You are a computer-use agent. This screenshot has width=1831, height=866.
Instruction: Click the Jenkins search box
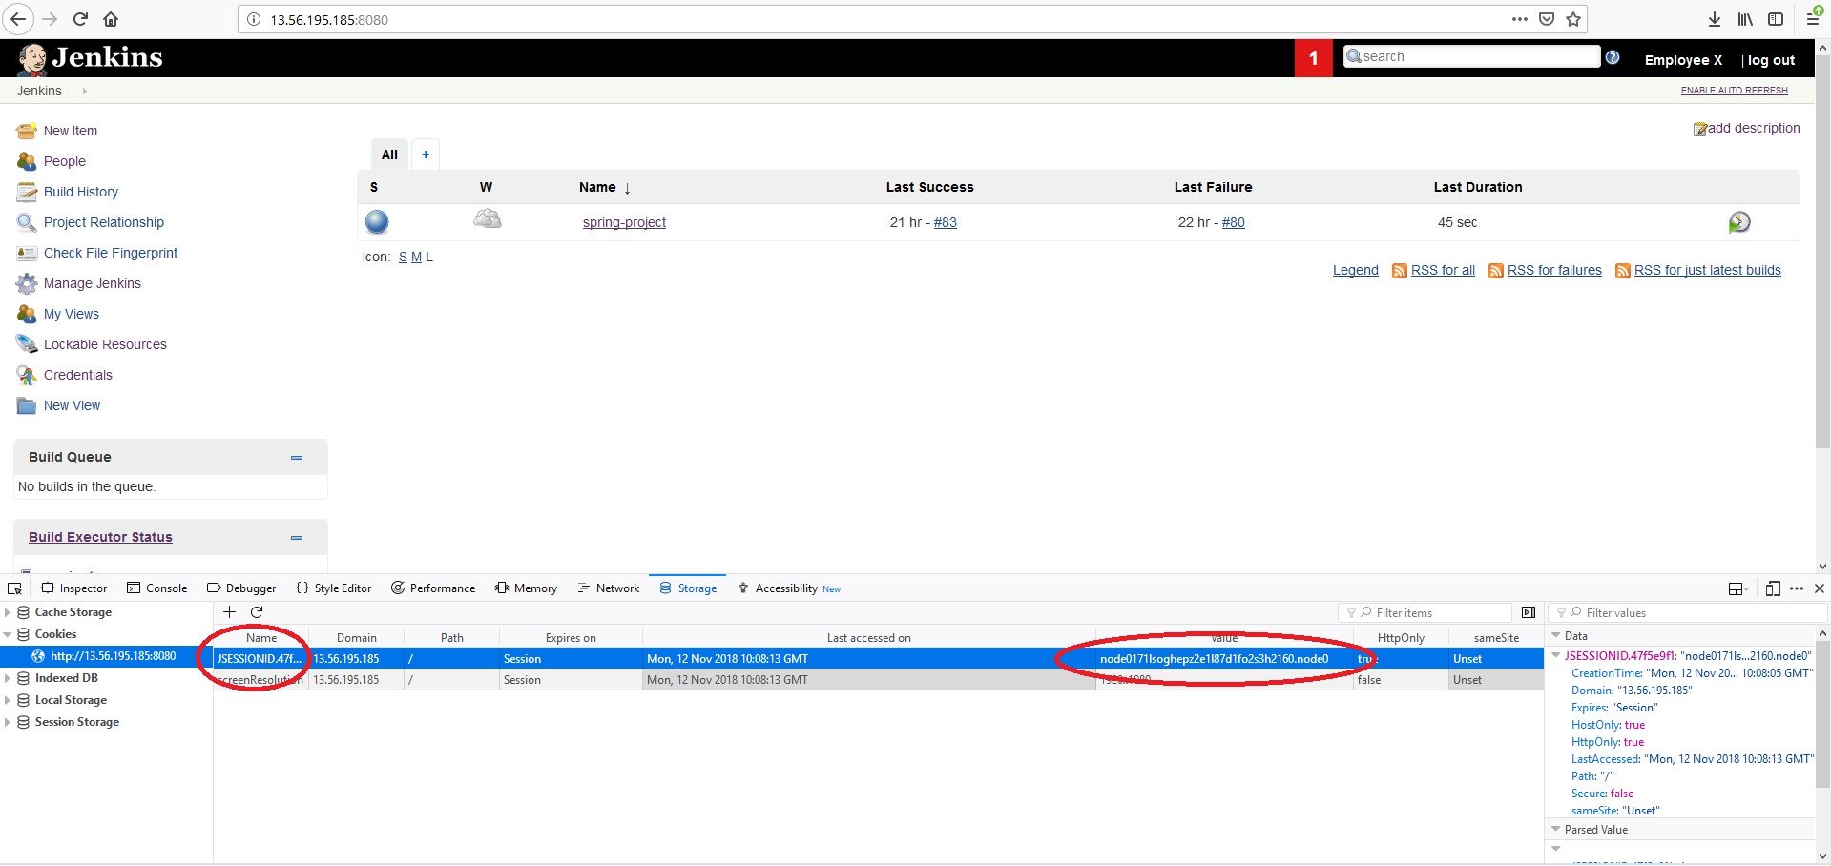point(1471,56)
